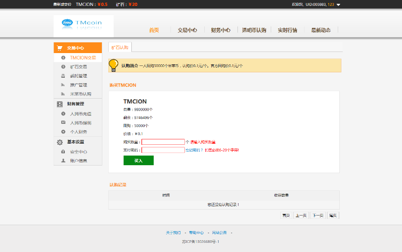Click the coin icon next to 矿石交易
Image resolution: width=402 pixels, height=252 pixels.
63,66
